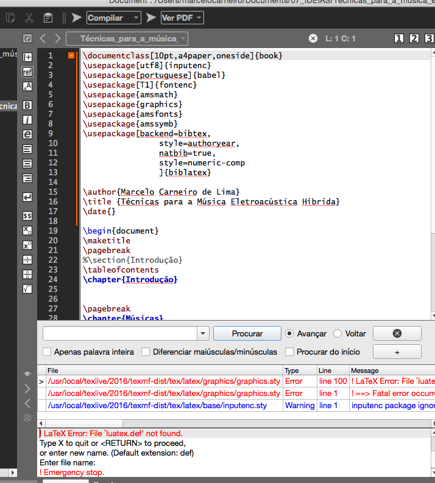Apply bold with the B icon

click(27, 105)
